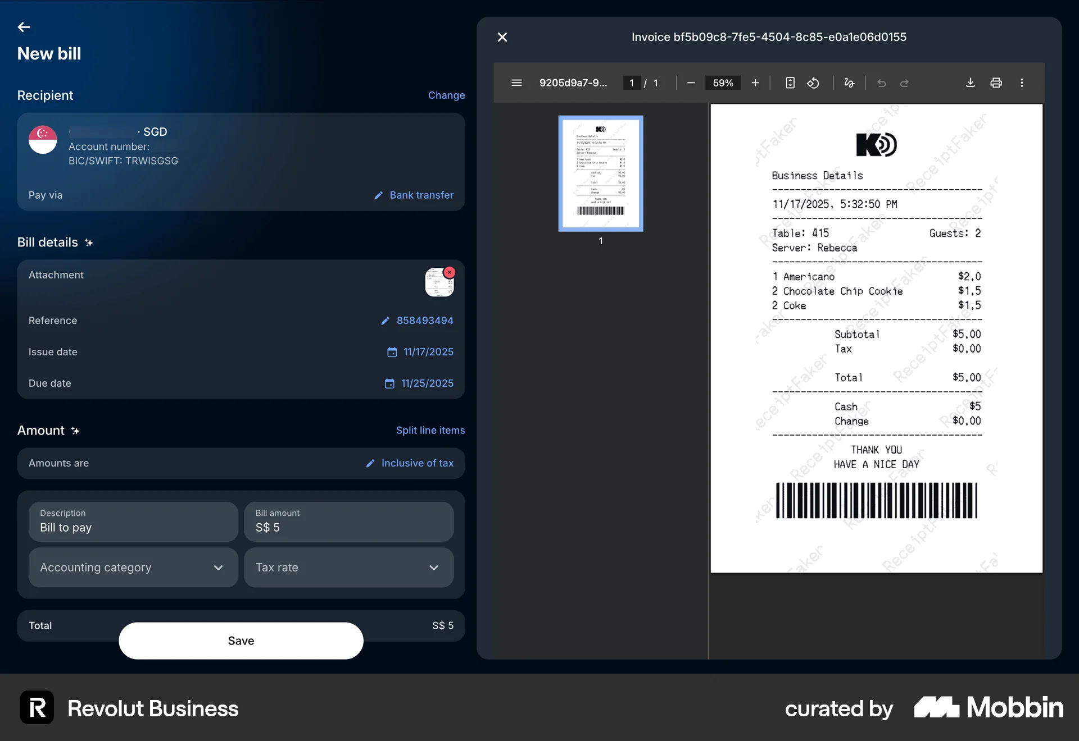Click the PDF redo arrow
The height and width of the screenshot is (741, 1079).
click(904, 83)
